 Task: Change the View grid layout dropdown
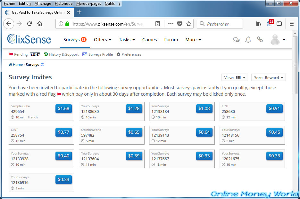point(235,77)
